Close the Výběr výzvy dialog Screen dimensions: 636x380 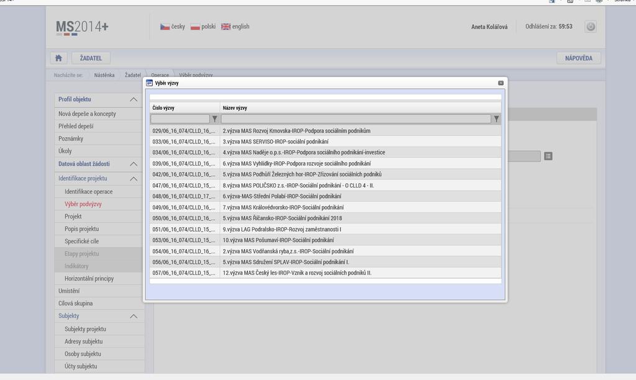pos(501,83)
